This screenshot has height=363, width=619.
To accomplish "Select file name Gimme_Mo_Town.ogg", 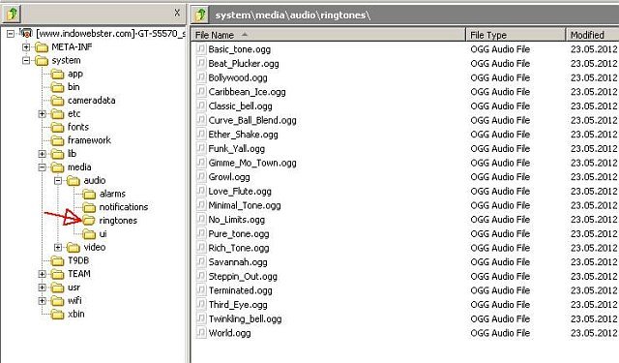I will tap(252, 164).
